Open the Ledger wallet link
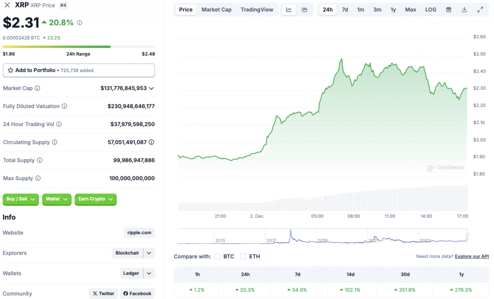This screenshot has width=494, height=299. (131, 273)
